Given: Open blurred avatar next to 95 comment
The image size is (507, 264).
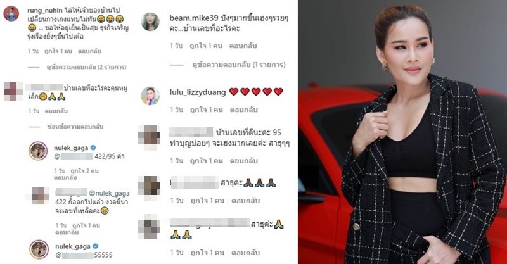Looking at the screenshot, I should pos(149,135).
